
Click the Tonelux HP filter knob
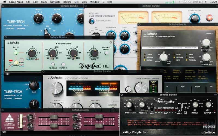coord(53,53)
